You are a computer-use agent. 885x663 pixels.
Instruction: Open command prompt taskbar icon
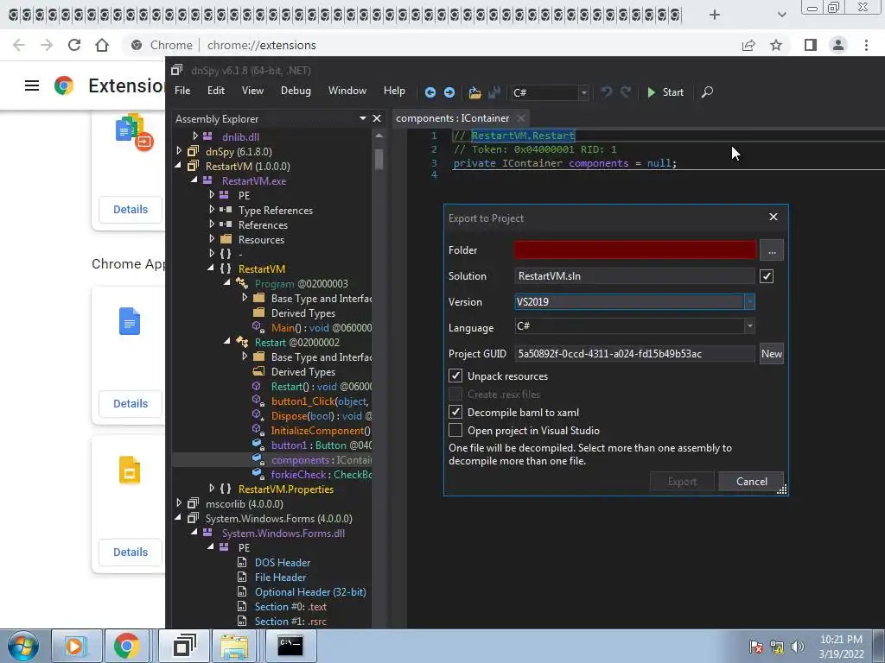(290, 646)
